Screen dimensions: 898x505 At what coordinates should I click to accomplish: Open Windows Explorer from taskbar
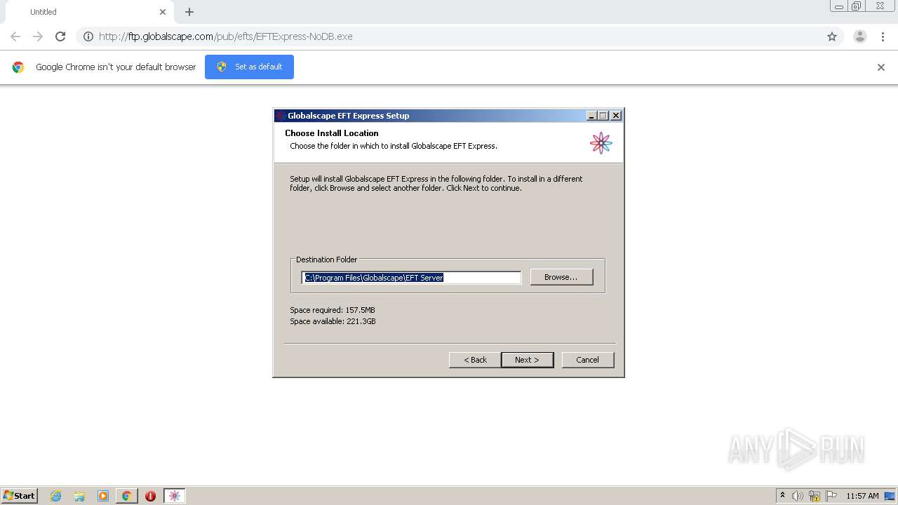pyautogui.click(x=79, y=496)
